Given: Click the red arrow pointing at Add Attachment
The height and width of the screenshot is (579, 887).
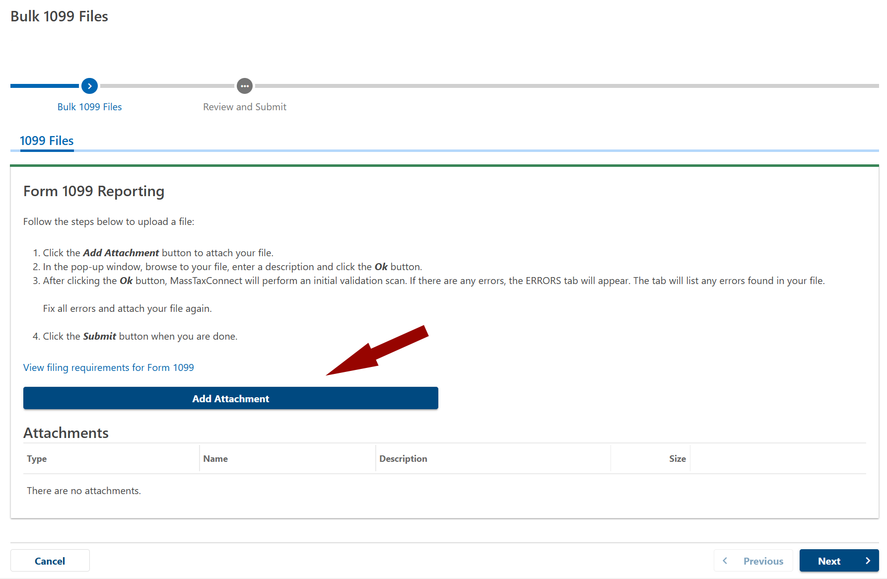Looking at the screenshot, I should (x=377, y=351).
